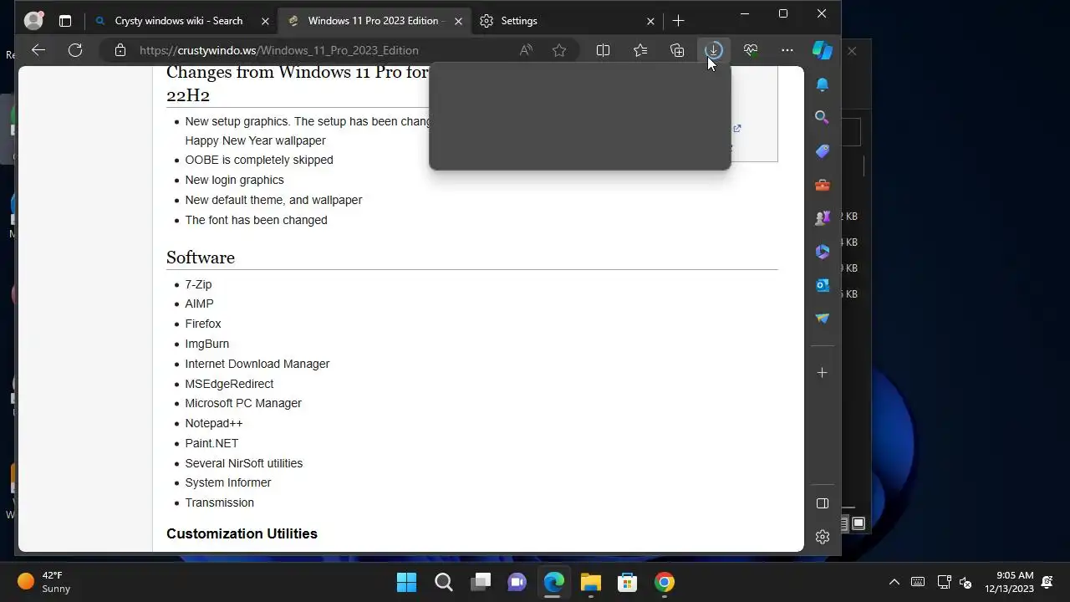Open Edge Settings and more menu
1070x602 pixels.
click(x=787, y=50)
